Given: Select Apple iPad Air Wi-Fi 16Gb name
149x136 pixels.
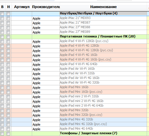Looking at the screenshot, I should (103, 69).
